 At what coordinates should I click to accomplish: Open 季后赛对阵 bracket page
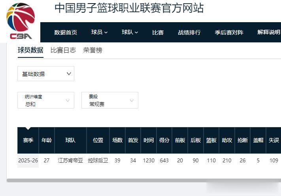(229, 32)
